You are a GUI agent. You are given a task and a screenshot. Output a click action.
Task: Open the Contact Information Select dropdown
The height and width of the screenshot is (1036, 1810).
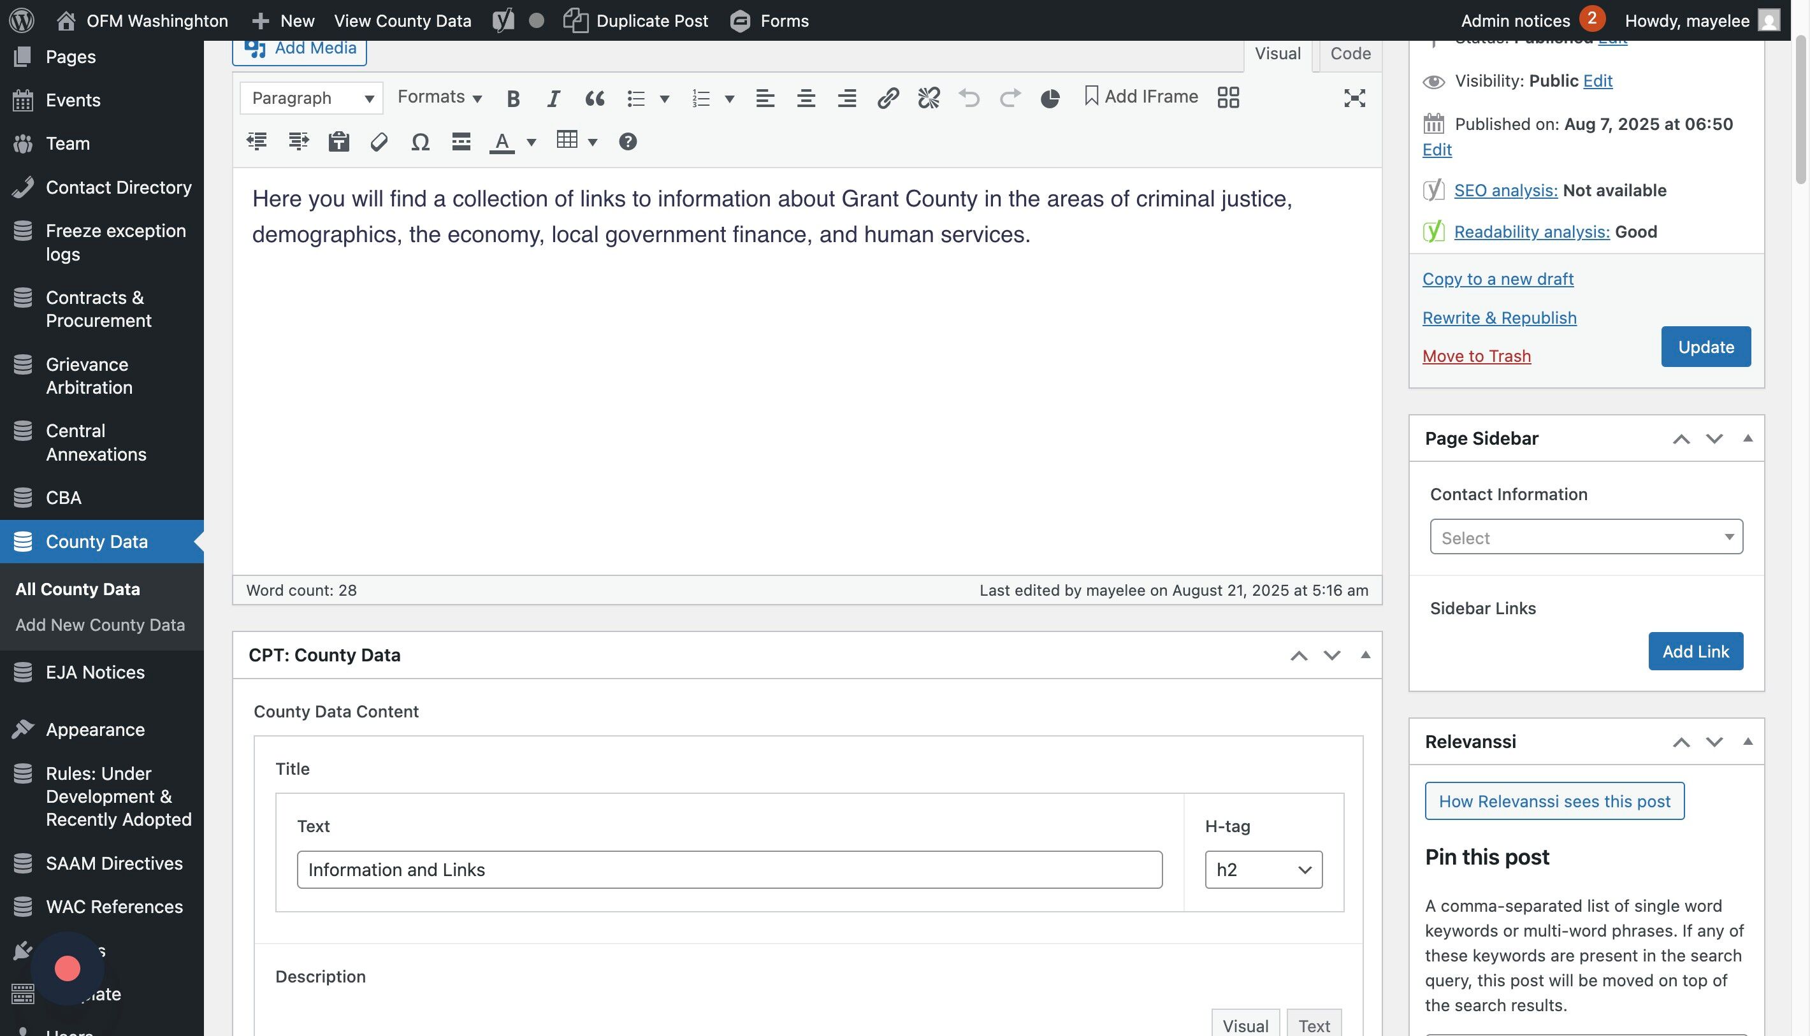[x=1586, y=537]
